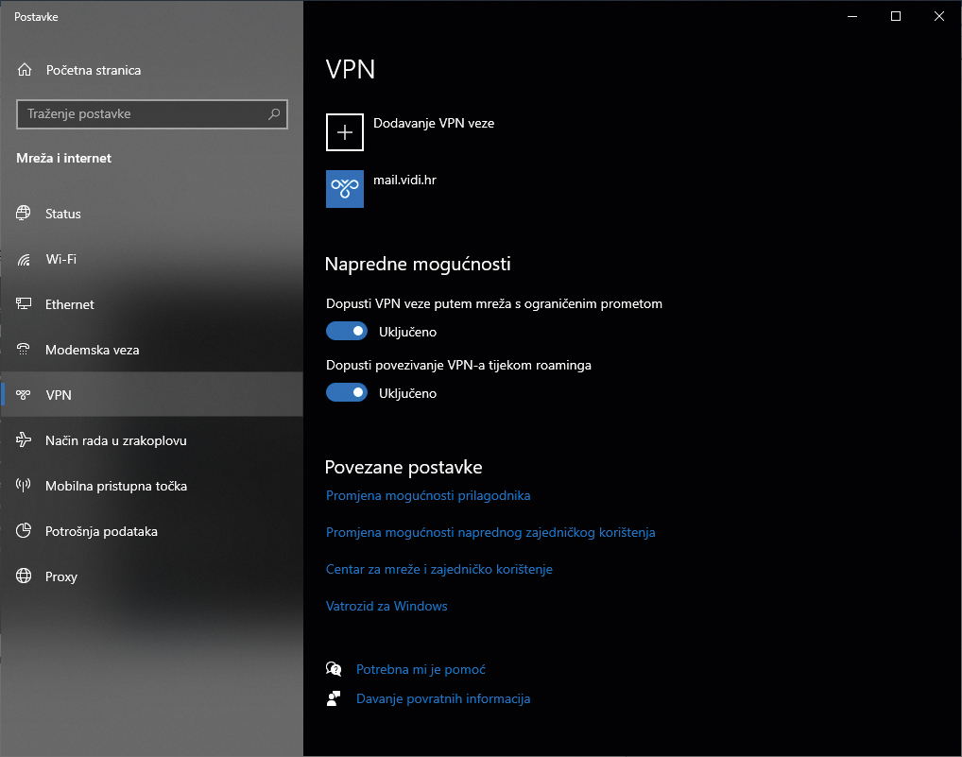Open Vatrozid za Windows link
The image size is (962, 757).
[387, 606]
